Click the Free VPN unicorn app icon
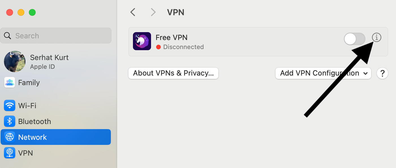This screenshot has width=396, height=168. point(142,41)
